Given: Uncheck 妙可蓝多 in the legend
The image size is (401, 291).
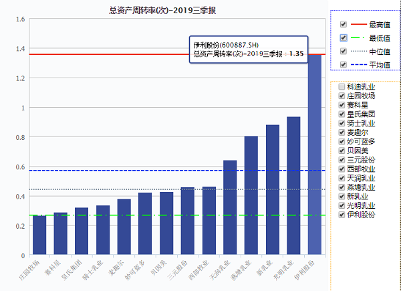Looking at the screenshot, I should (x=342, y=142).
